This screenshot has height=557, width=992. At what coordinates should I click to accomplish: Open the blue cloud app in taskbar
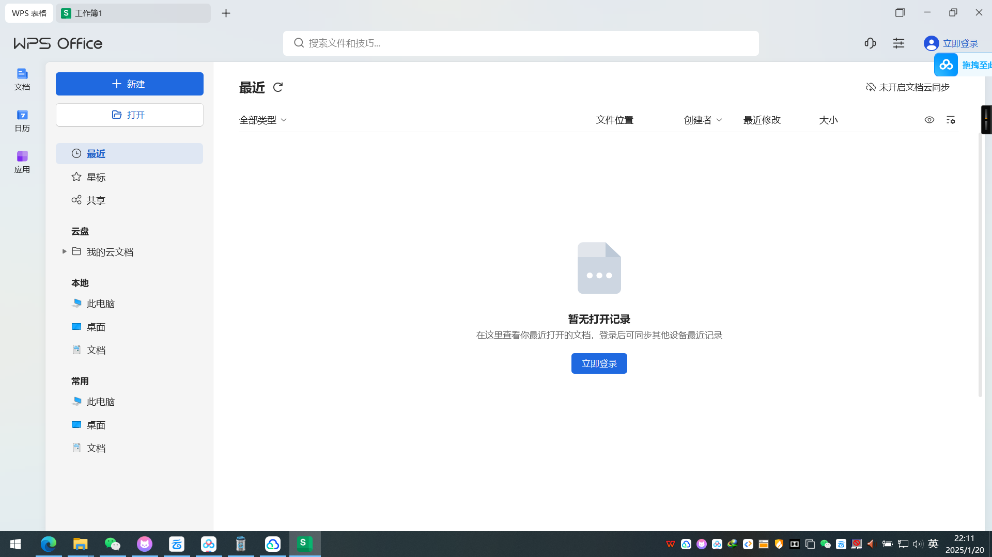(x=273, y=544)
